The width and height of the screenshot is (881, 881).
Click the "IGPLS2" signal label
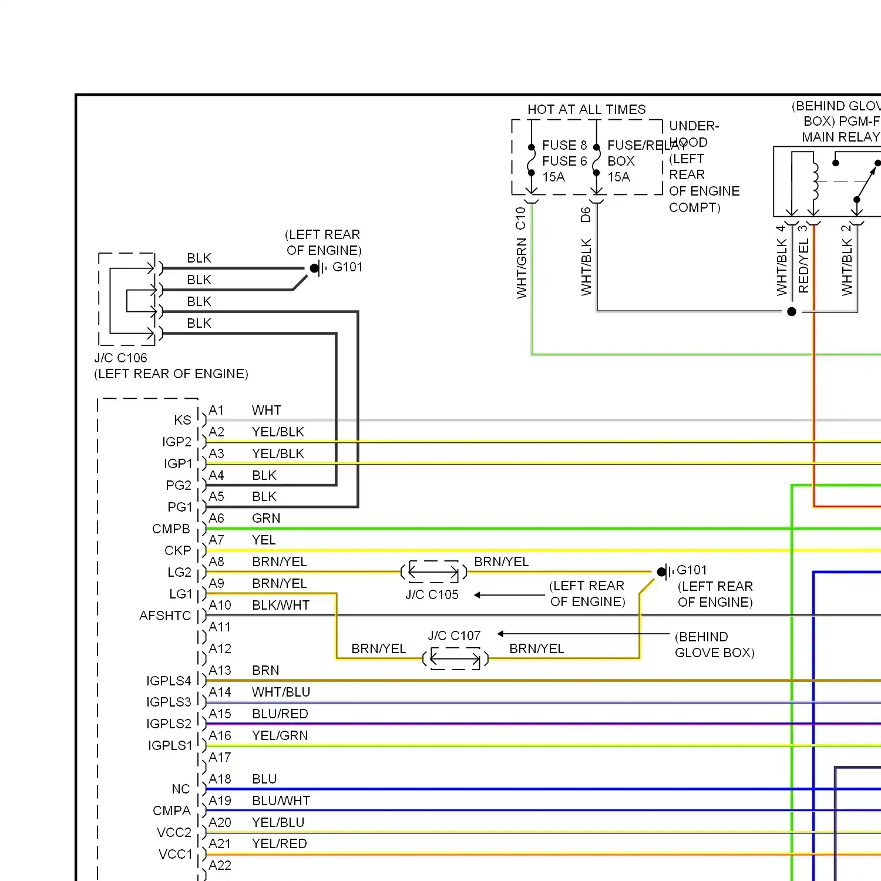169,724
